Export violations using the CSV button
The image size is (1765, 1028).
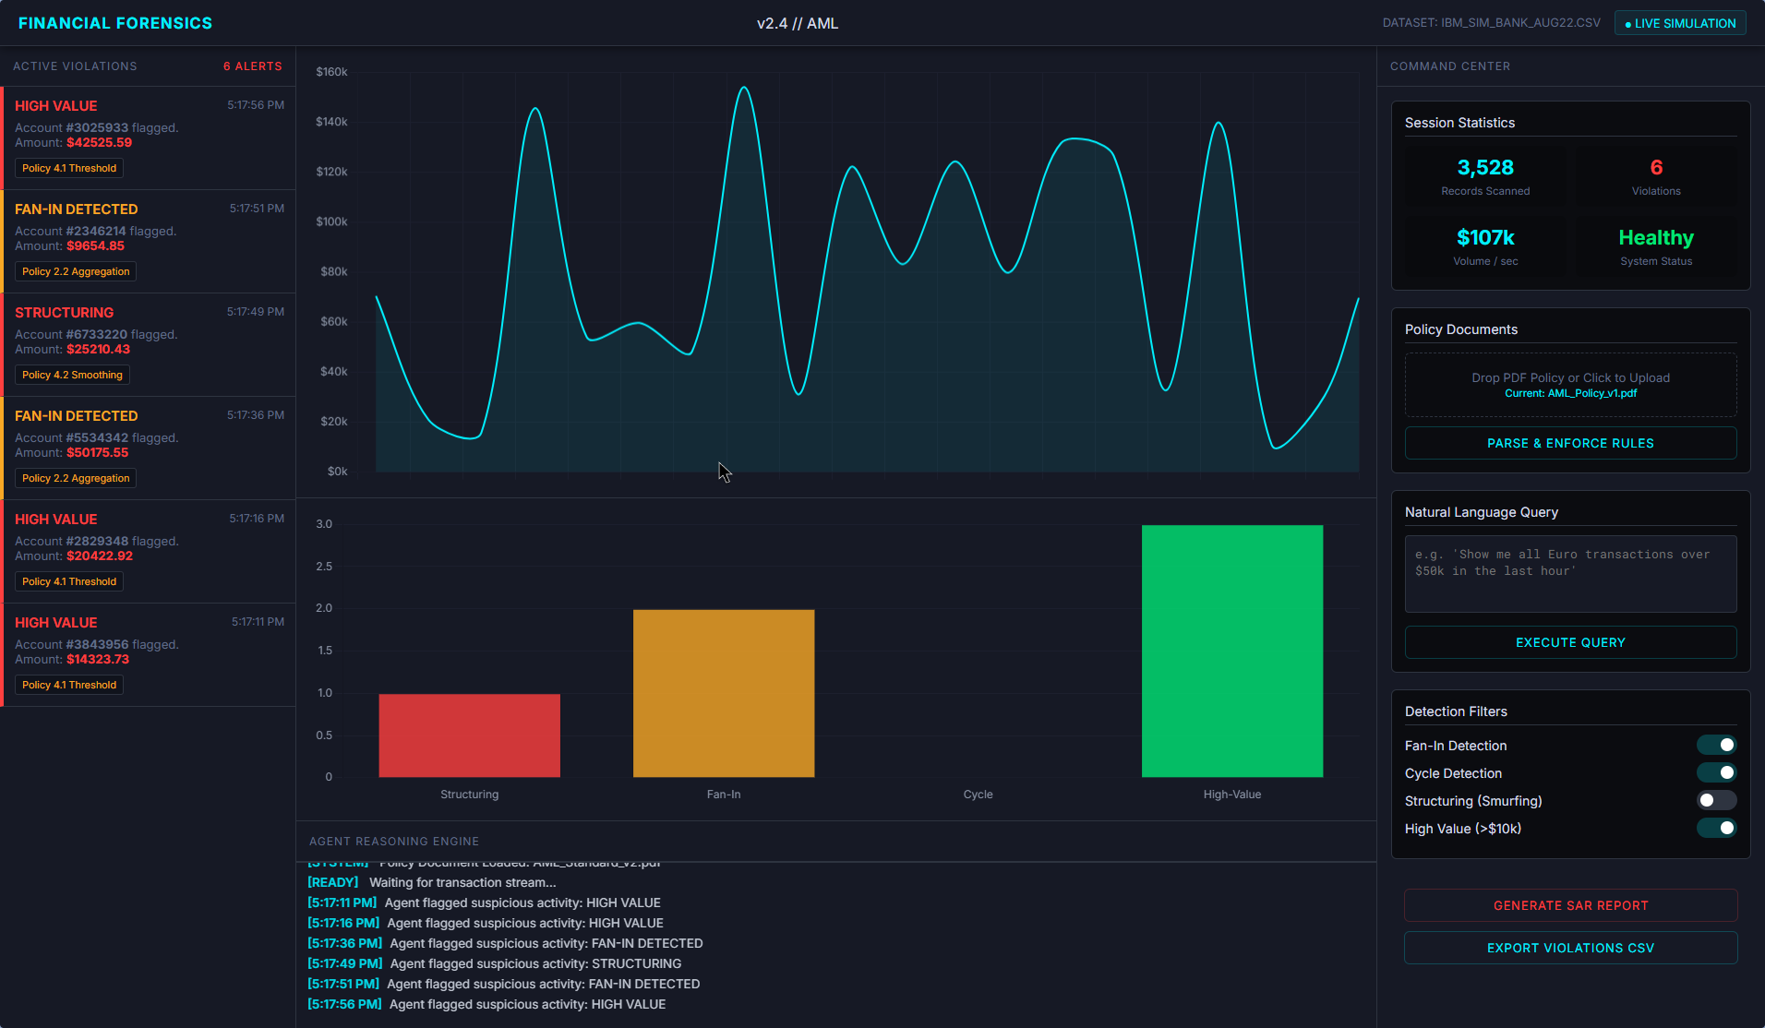click(1569, 948)
